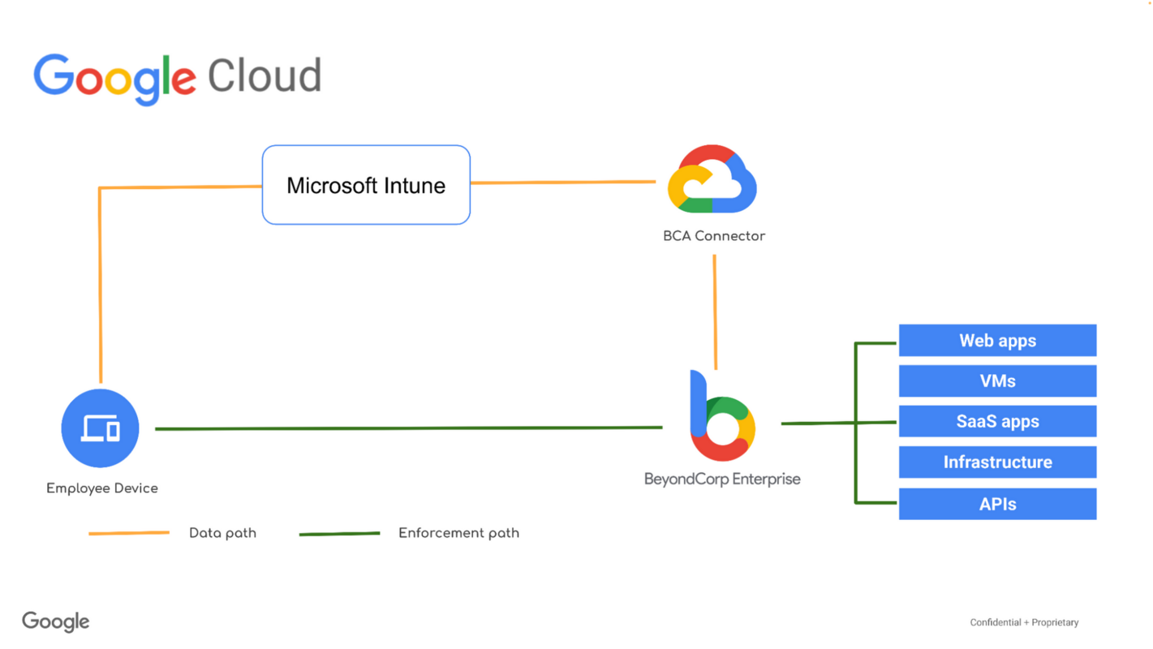Select the Google logo in the footer
The height and width of the screenshot is (649, 1153).
click(x=55, y=621)
